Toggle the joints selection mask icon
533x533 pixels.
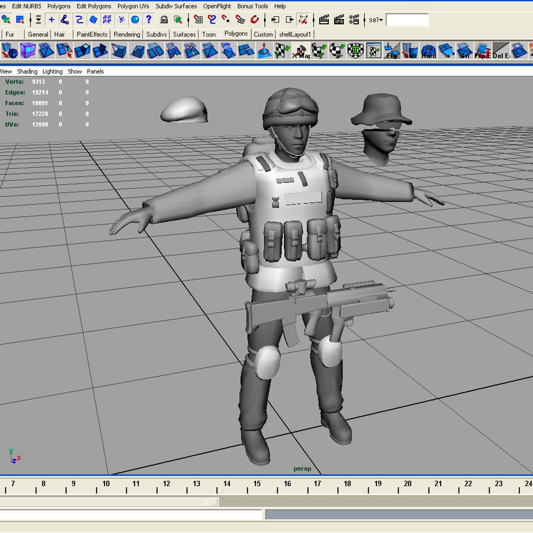click(65, 20)
